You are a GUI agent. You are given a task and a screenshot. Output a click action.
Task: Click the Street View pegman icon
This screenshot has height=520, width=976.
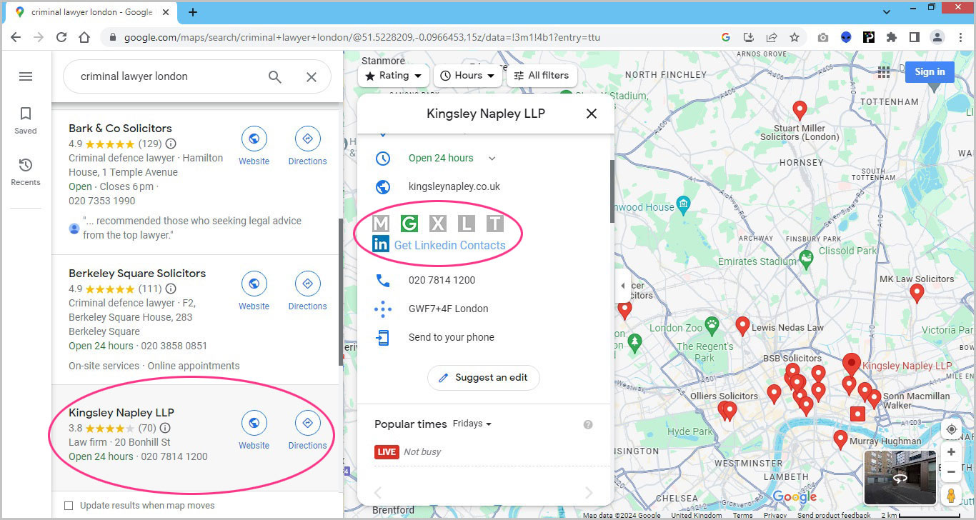coord(951,495)
